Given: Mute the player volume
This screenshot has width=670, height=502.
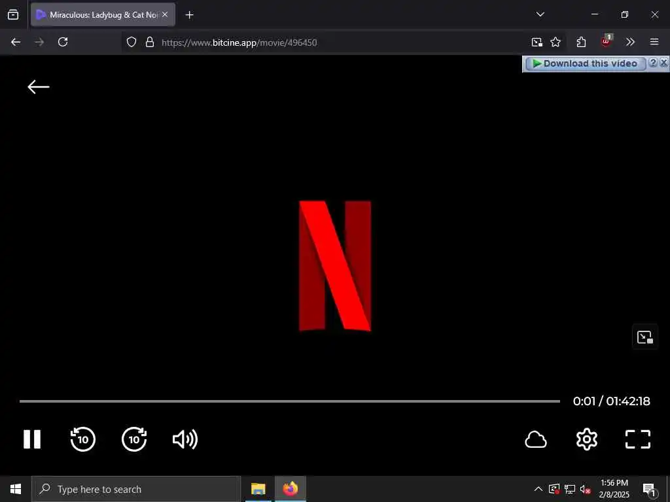Looking at the screenshot, I should click(185, 439).
